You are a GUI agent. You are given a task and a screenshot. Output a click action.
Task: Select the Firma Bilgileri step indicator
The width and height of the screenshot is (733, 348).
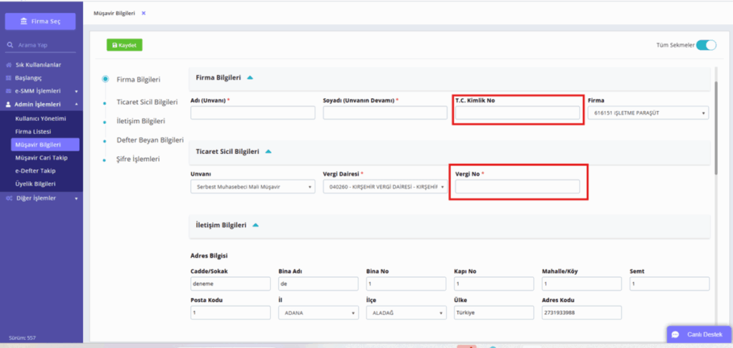coord(106,79)
